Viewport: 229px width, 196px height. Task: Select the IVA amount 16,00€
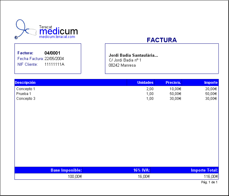coord(144,177)
